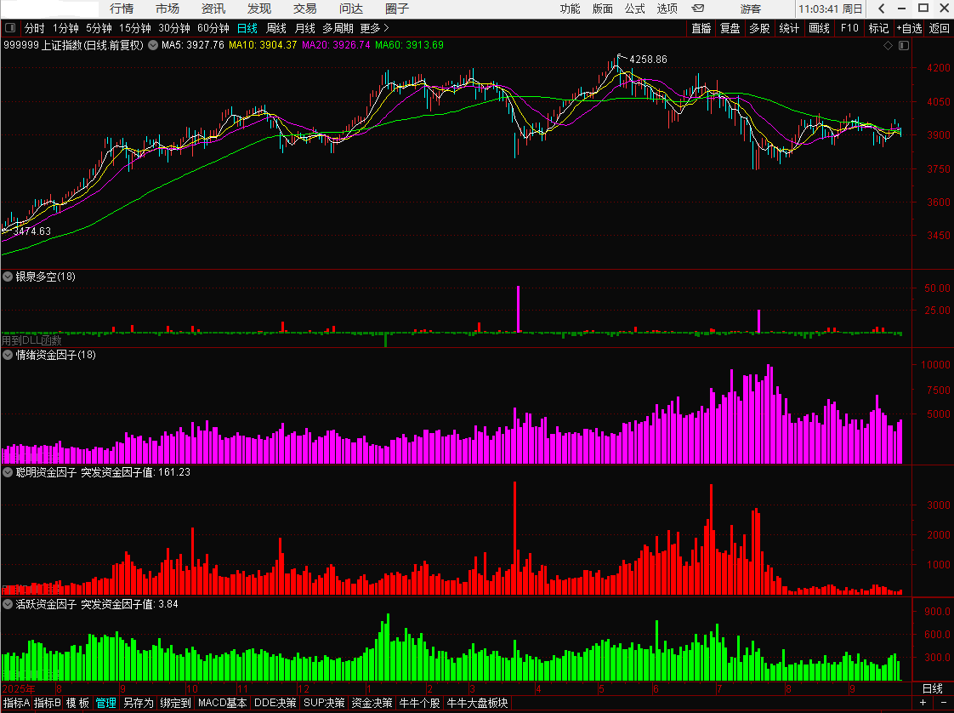This screenshot has height=713, width=954.
Task: Open the 情绪资金因子 indicator dropdown arrow
Action: 8,355
